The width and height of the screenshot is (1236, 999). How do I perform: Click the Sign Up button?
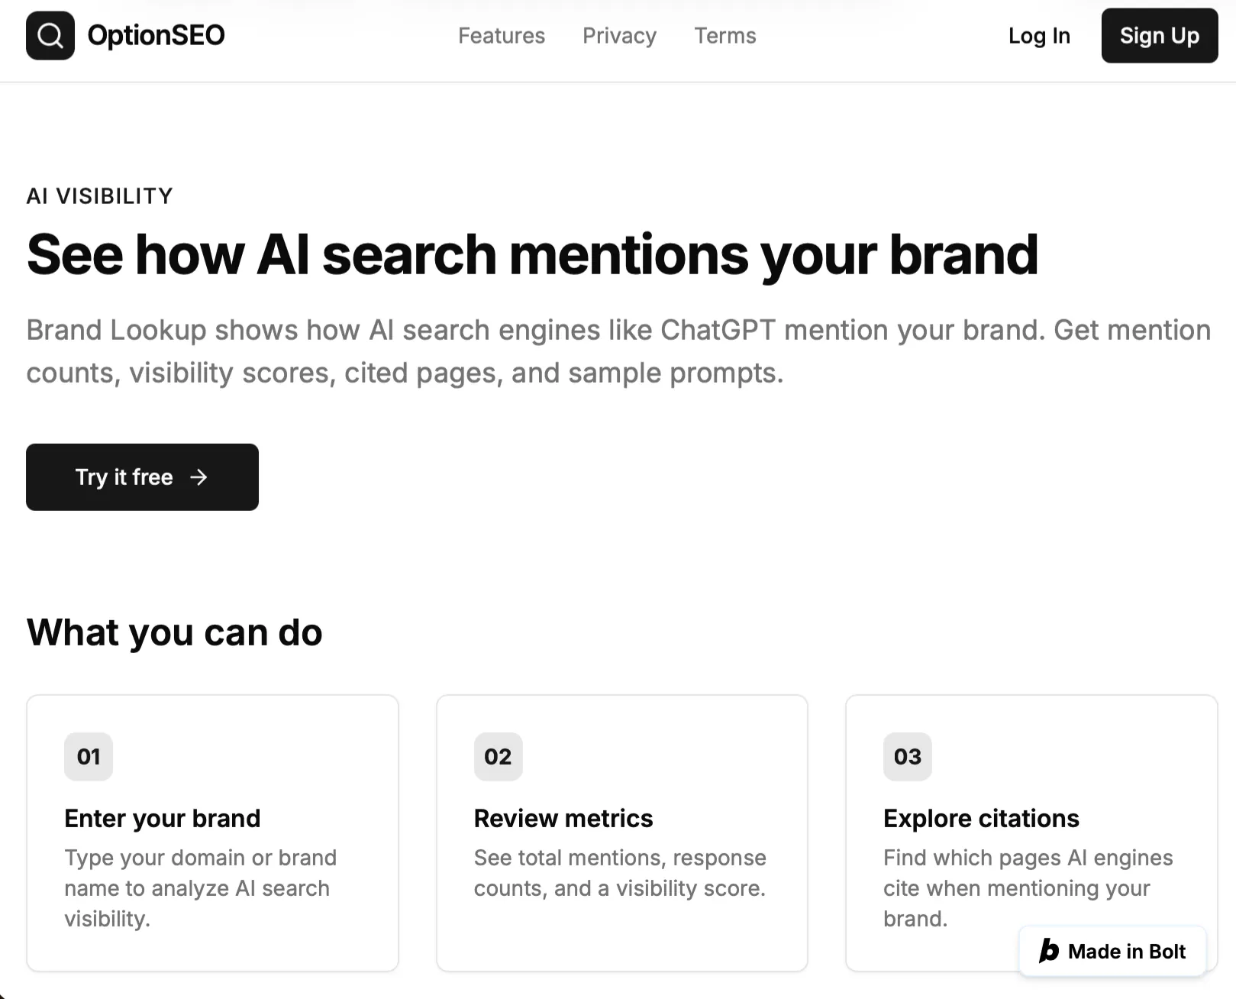(x=1159, y=35)
